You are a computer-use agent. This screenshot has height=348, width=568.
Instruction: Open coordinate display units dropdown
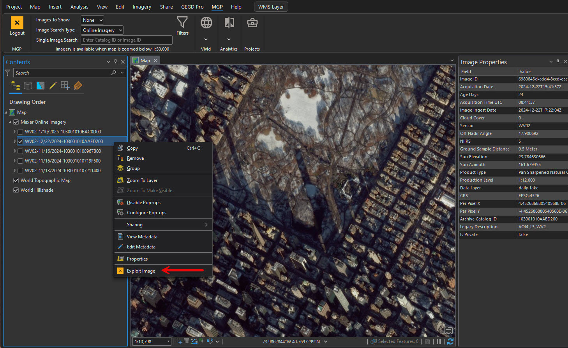(326, 341)
